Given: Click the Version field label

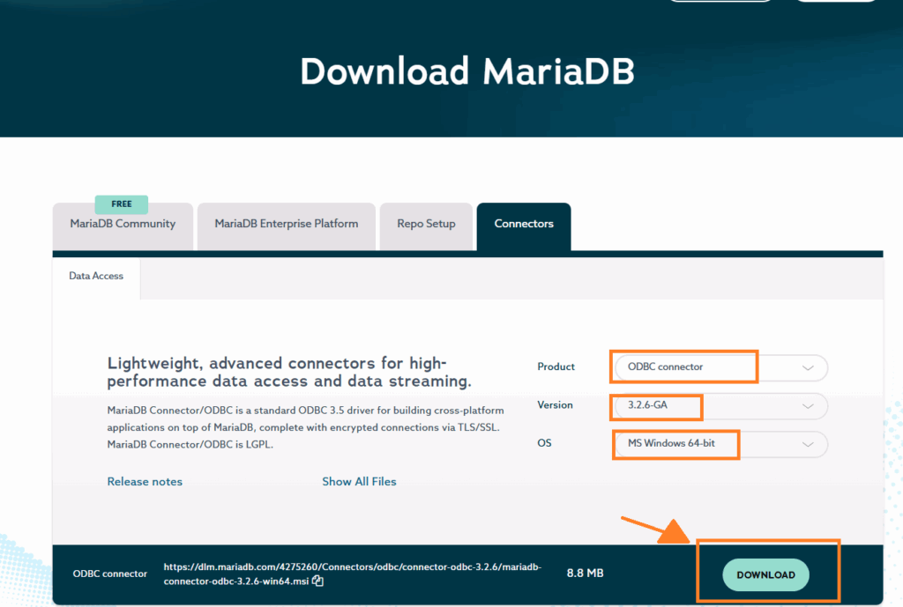Looking at the screenshot, I should [x=555, y=405].
